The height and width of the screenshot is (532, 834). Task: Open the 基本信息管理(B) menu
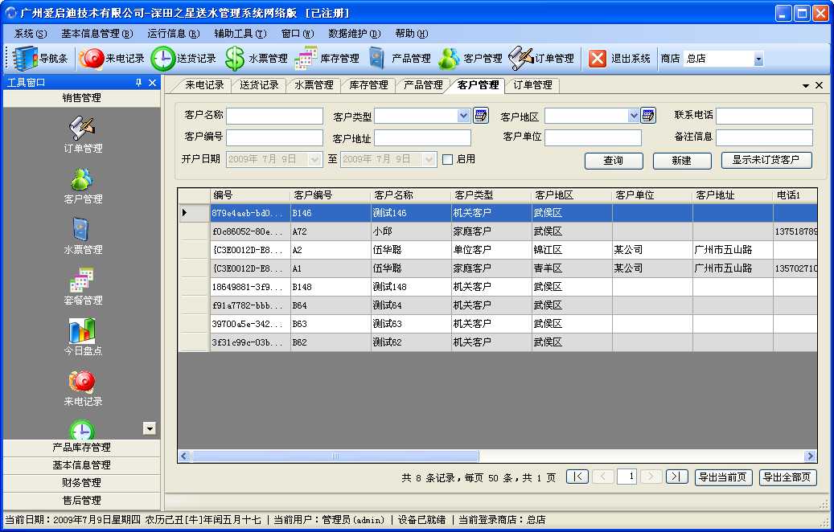97,34
